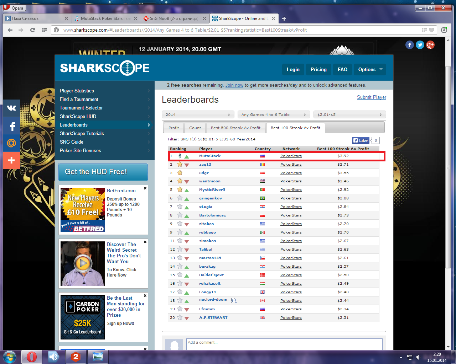Click the Twitter icon at top right
The image size is (456, 364).
click(420, 45)
